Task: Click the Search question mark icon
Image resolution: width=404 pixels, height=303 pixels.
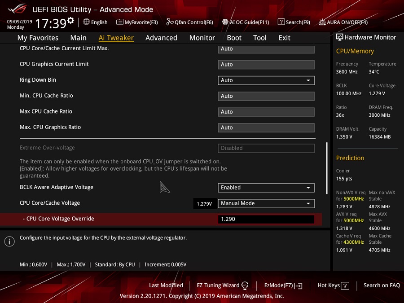Action: [281, 22]
